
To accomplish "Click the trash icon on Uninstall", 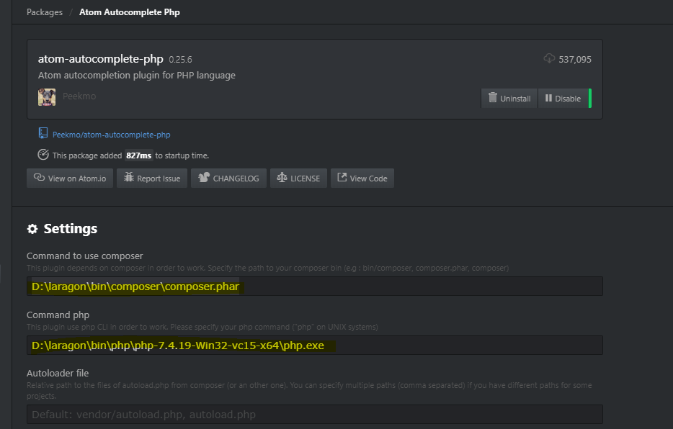I will [493, 98].
